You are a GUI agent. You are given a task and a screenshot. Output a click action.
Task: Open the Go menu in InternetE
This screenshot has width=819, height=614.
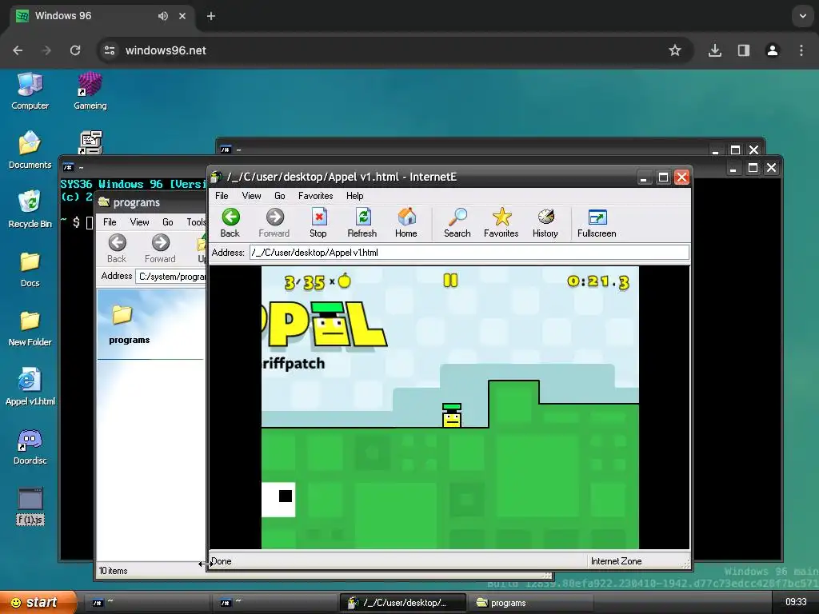pyautogui.click(x=279, y=196)
